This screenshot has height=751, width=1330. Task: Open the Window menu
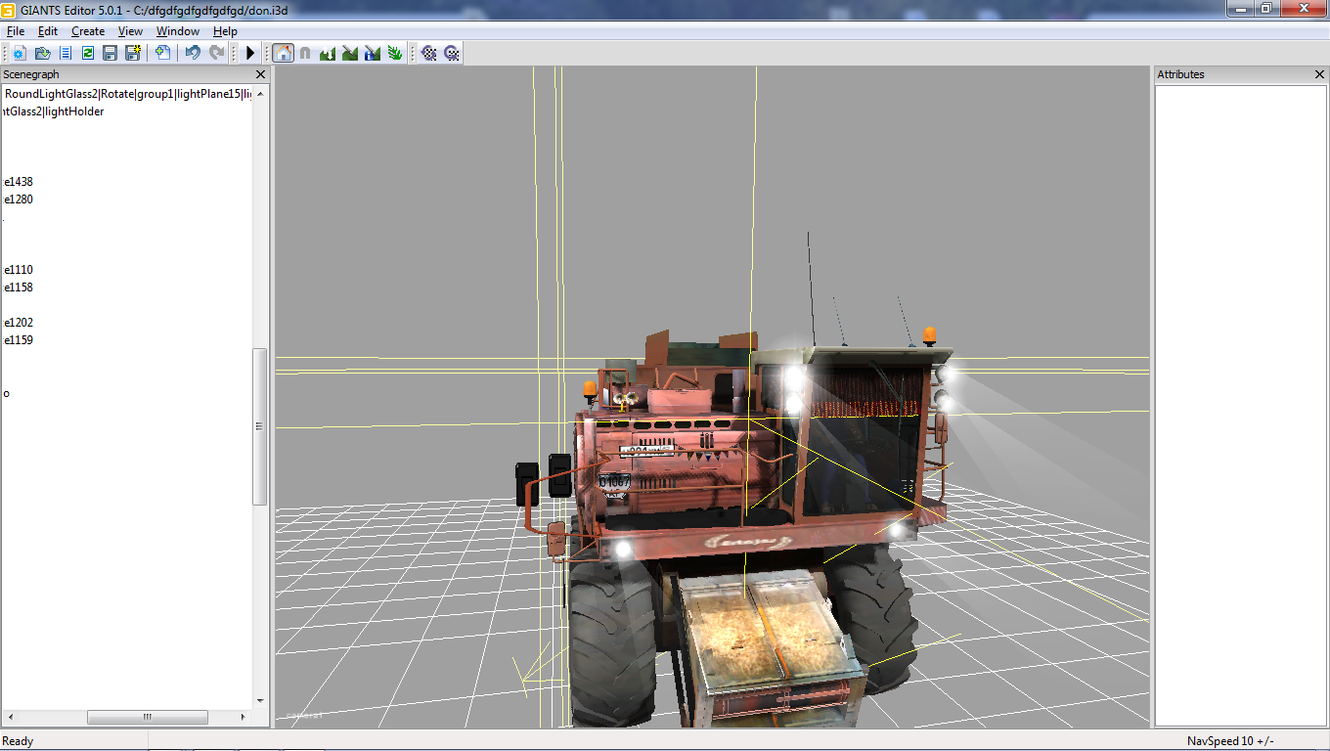tap(178, 31)
